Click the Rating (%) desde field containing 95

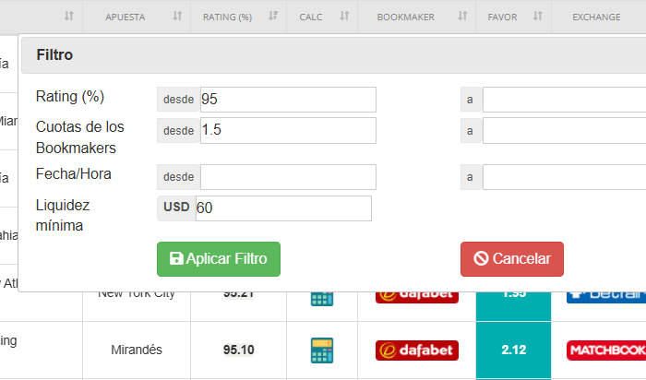(x=287, y=100)
